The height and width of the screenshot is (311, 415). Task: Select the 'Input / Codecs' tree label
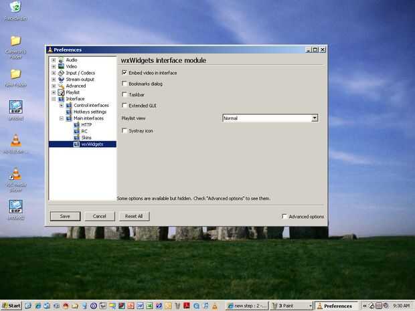tap(80, 73)
